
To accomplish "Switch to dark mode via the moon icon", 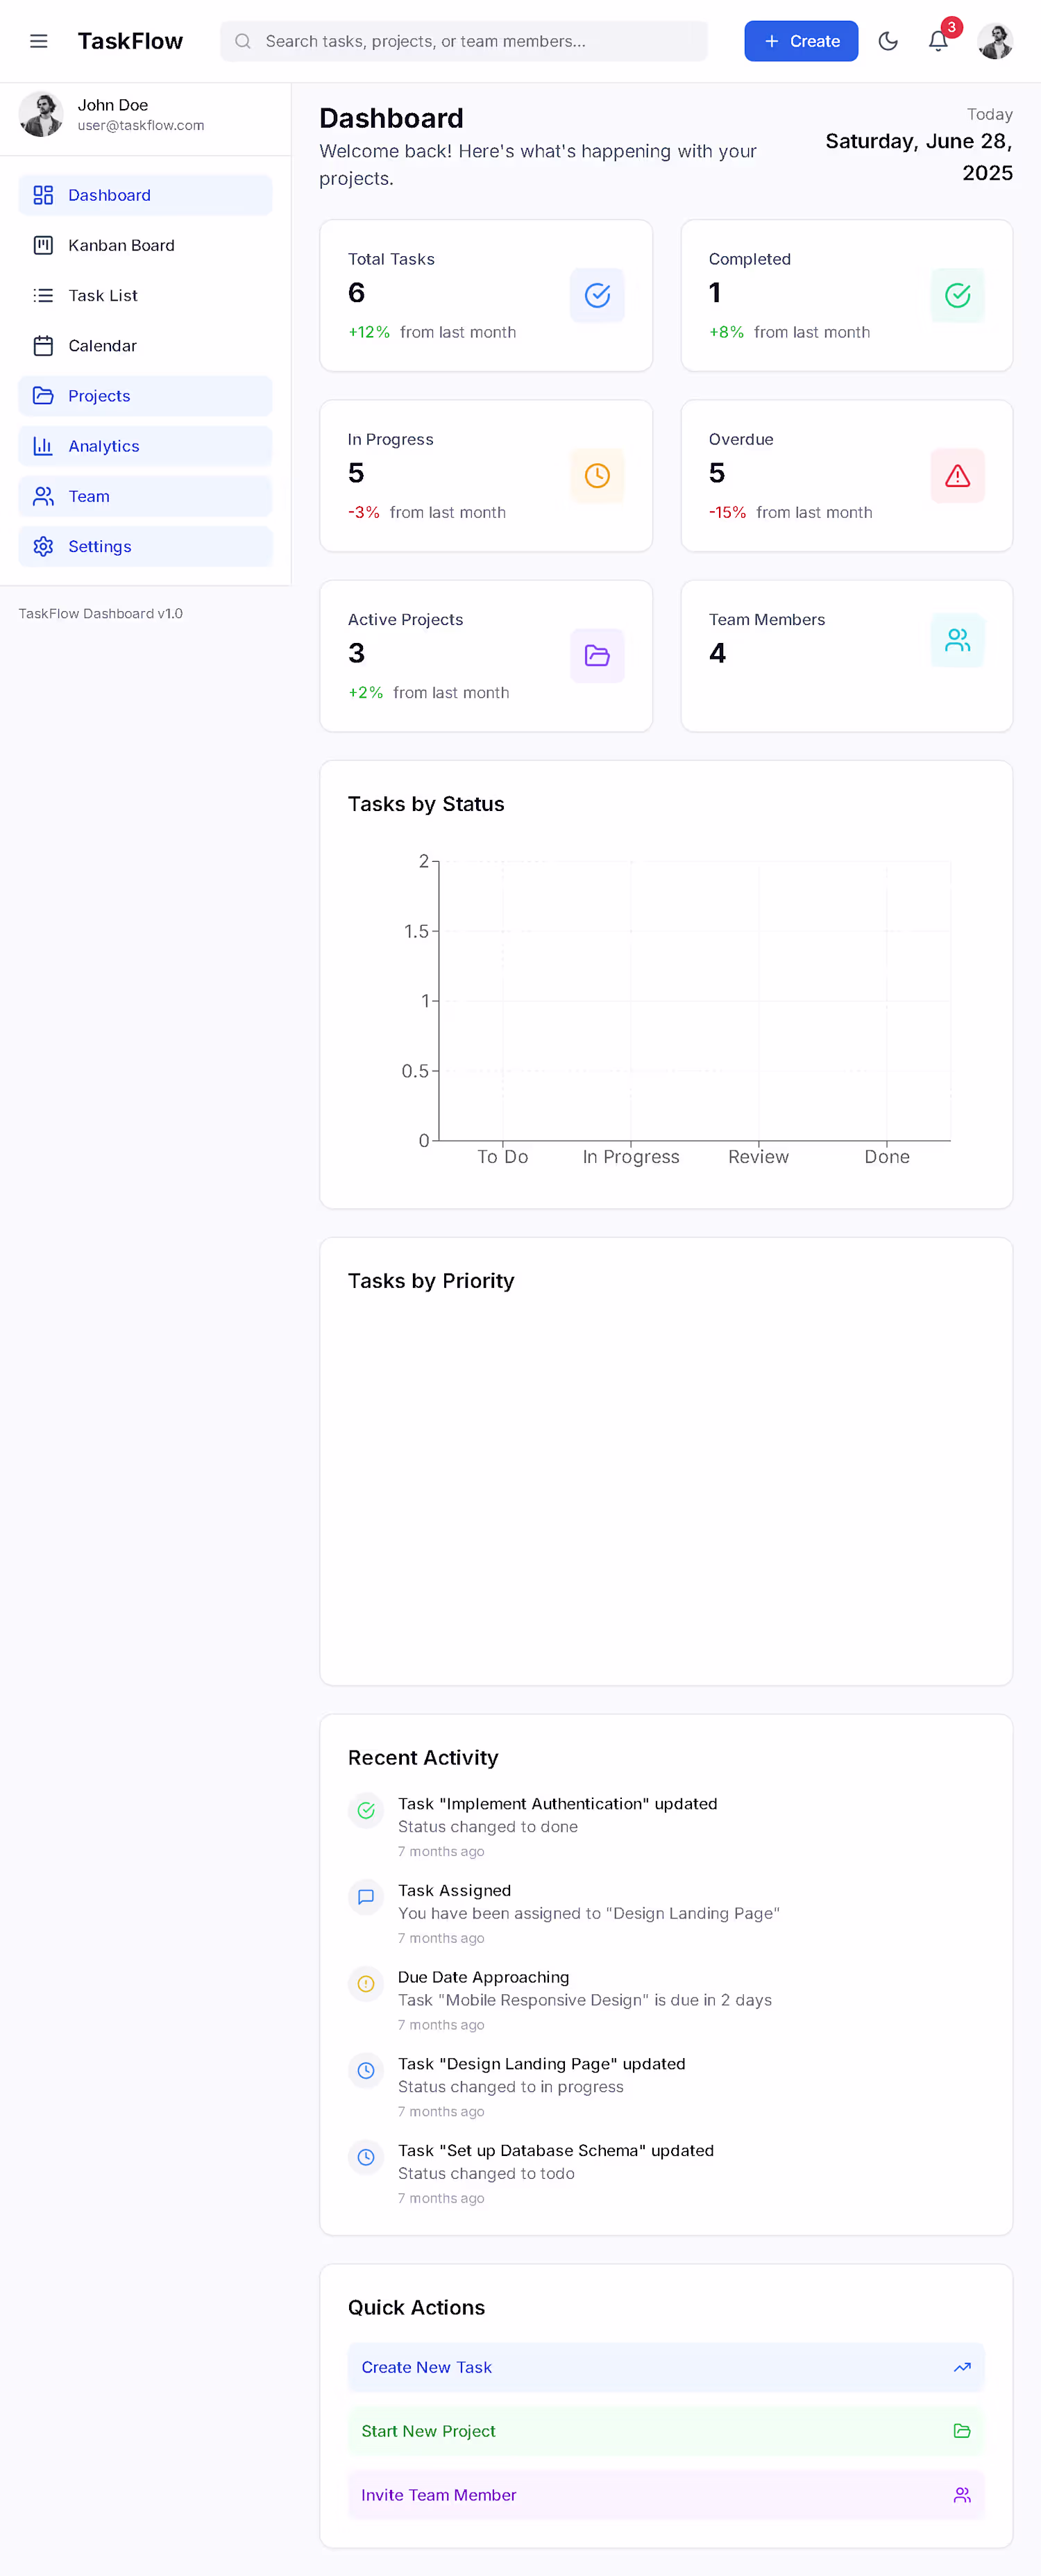I will (x=887, y=41).
